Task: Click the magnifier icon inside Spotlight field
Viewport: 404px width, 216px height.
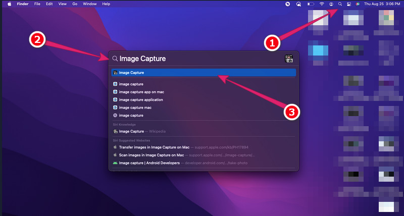Action: [115, 59]
